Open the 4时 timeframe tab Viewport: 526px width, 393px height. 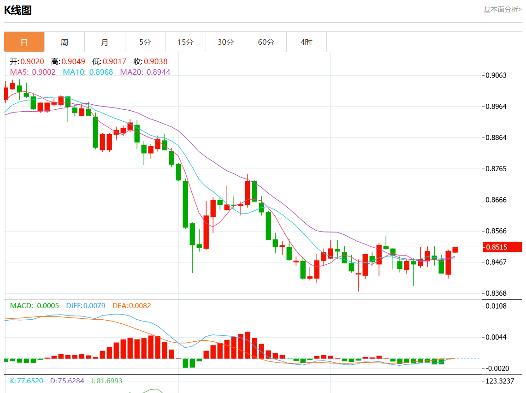click(x=306, y=42)
